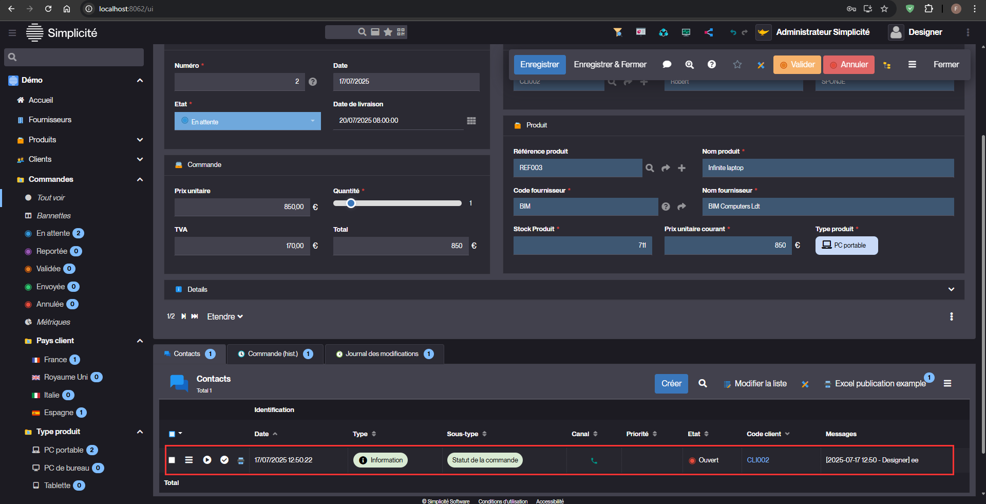Click the search icon in Contacts panel
Viewport: 986px width, 504px height.
pos(703,384)
